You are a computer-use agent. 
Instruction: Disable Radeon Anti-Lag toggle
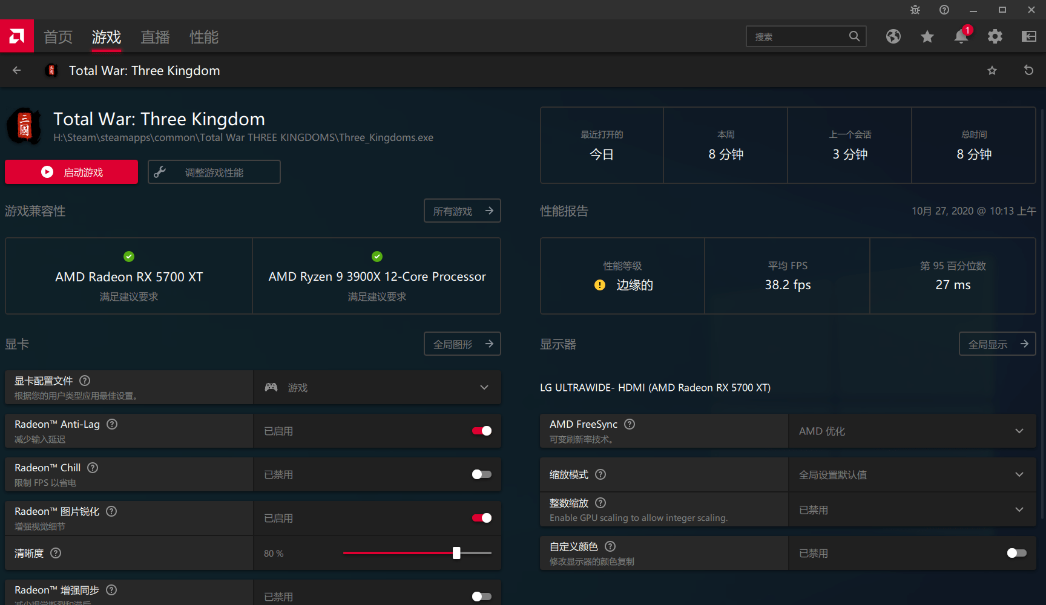coord(482,431)
